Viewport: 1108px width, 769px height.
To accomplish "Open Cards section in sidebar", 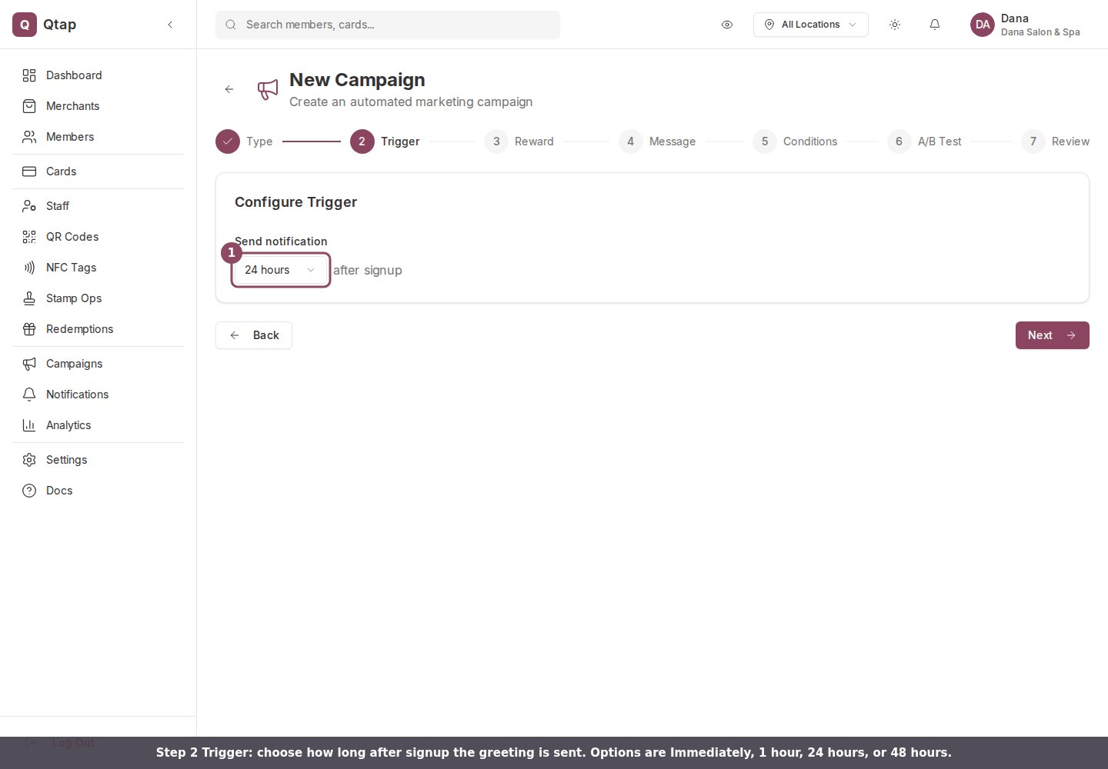I will [98, 171].
